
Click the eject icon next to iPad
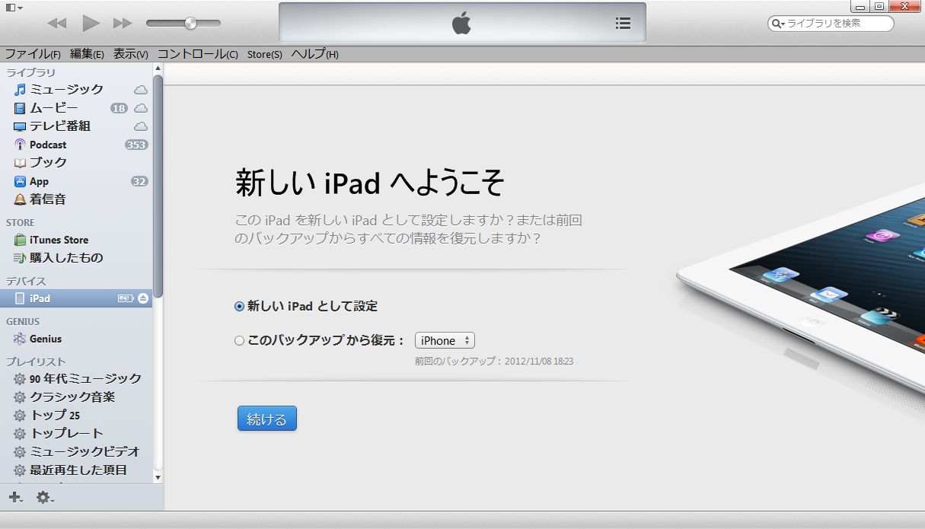(143, 298)
